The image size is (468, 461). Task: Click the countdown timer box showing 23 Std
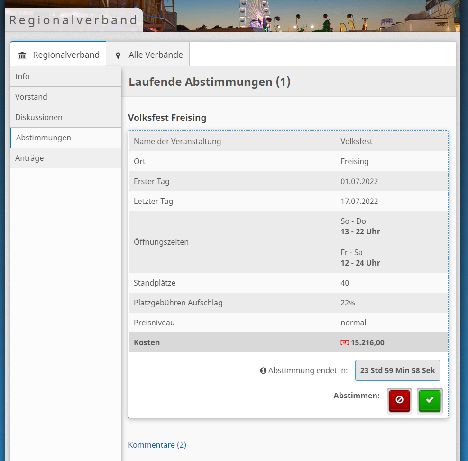pos(397,370)
